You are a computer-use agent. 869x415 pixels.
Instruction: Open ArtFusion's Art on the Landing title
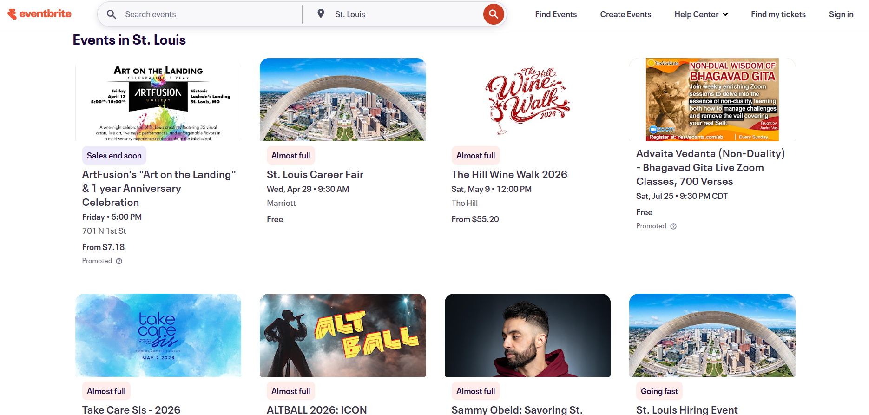click(x=159, y=188)
